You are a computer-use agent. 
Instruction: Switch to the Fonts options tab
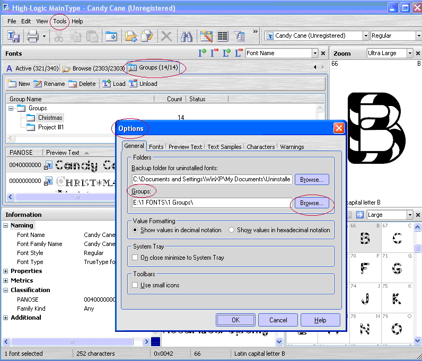point(156,147)
